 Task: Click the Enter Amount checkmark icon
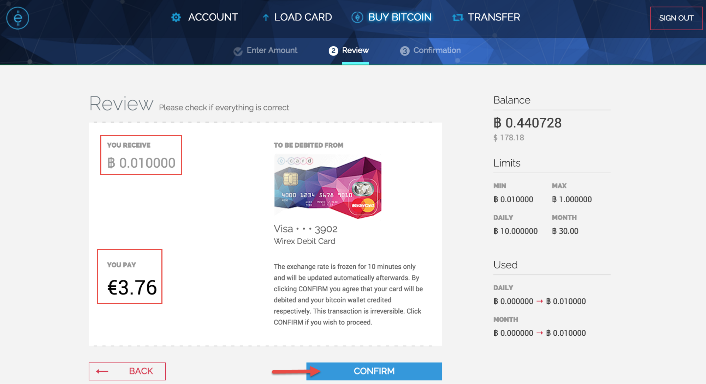tap(238, 51)
